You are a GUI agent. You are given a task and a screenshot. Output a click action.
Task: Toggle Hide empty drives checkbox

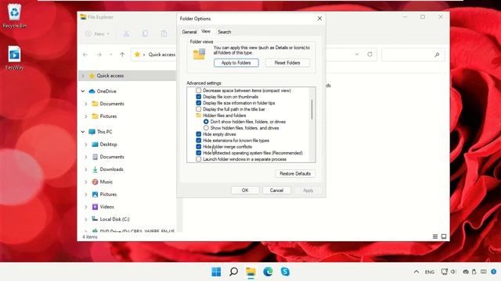pyautogui.click(x=198, y=134)
